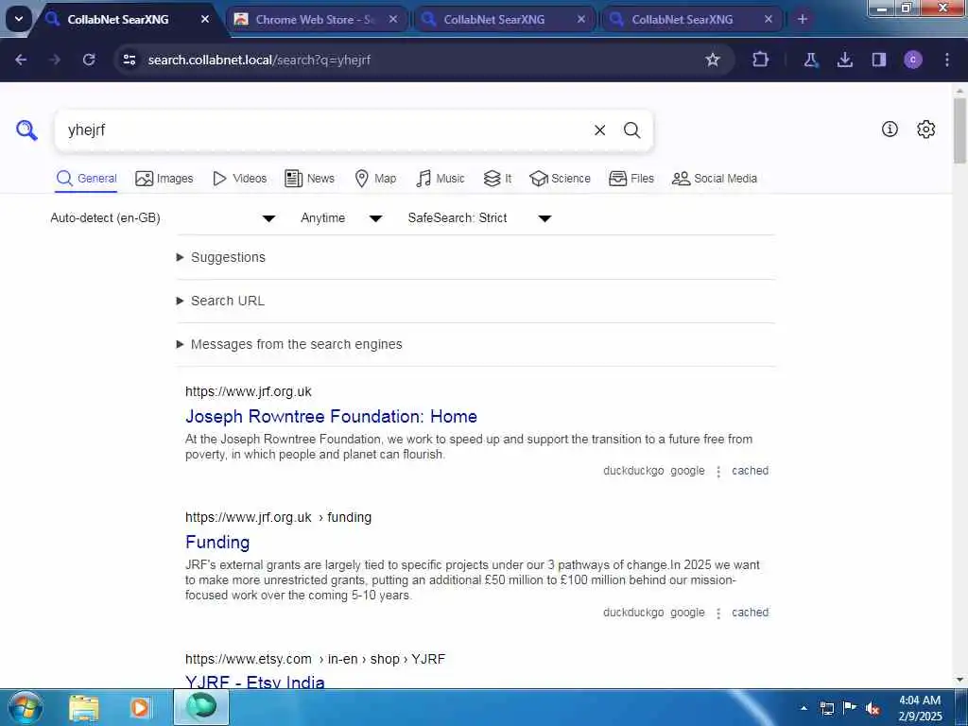The width and height of the screenshot is (968, 726).
Task: Open Chrome extensions puzzle icon
Action: (761, 60)
